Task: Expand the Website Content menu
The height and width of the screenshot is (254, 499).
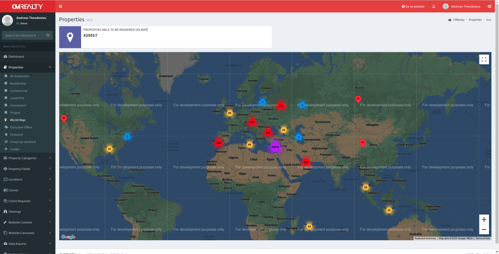Action: pyautogui.click(x=28, y=222)
